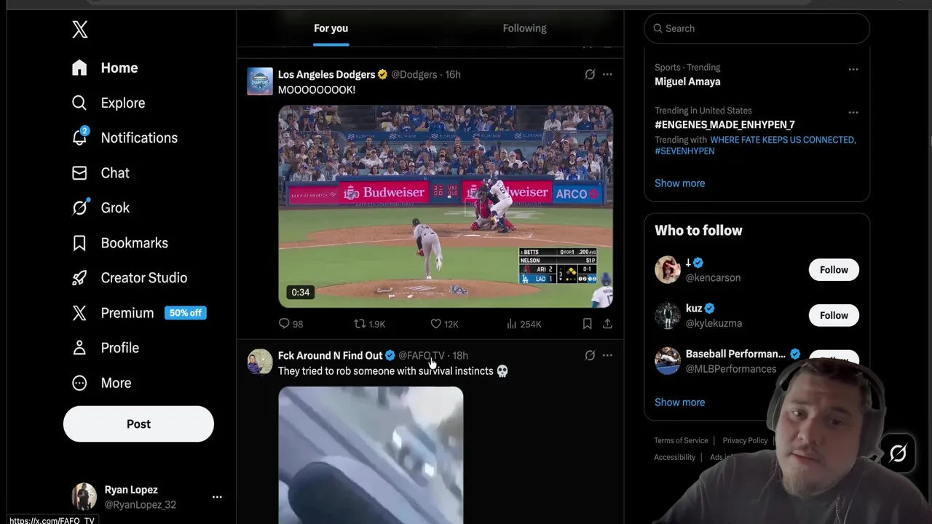The image size is (932, 524).
Task: Click the Notifications bell icon
Action: (79, 138)
